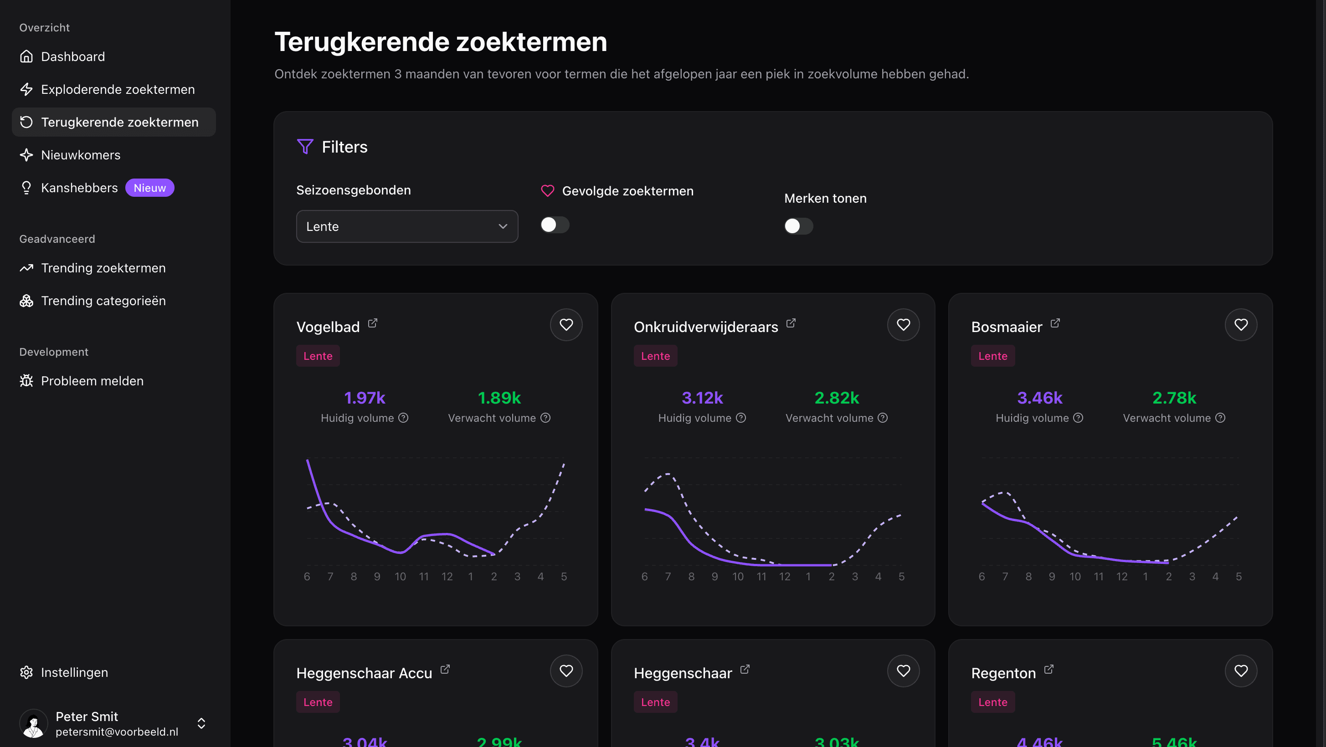Click the Trending zoektermen link
The image size is (1326, 747).
click(x=103, y=267)
